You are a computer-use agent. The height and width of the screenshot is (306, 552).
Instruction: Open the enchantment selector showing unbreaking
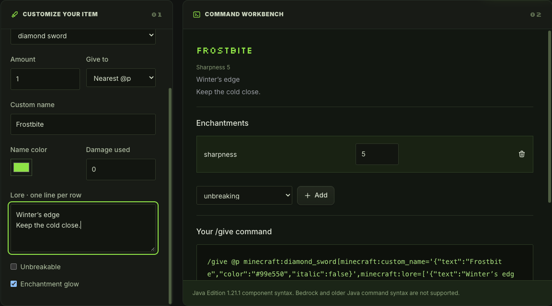click(x=244, y=196)
